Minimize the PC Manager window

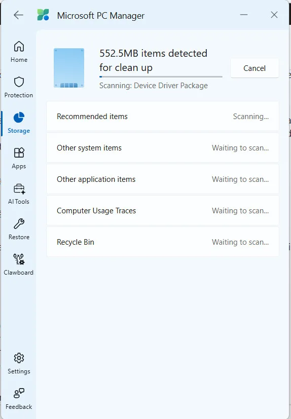[244, 15]
